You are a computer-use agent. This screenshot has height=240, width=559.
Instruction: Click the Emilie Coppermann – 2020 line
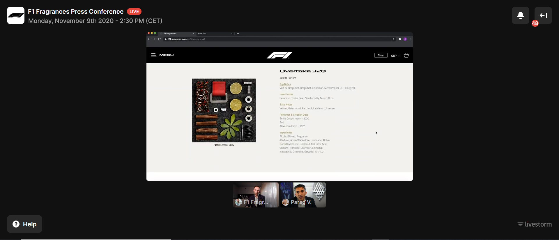coord(294,119)
